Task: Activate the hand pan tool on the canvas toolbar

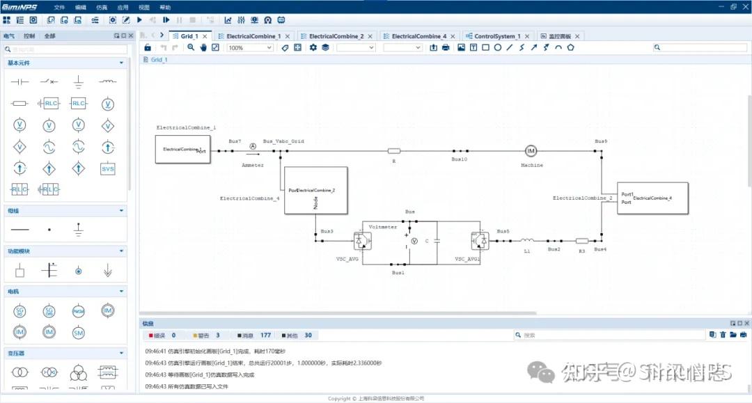Action: [203, 47]
